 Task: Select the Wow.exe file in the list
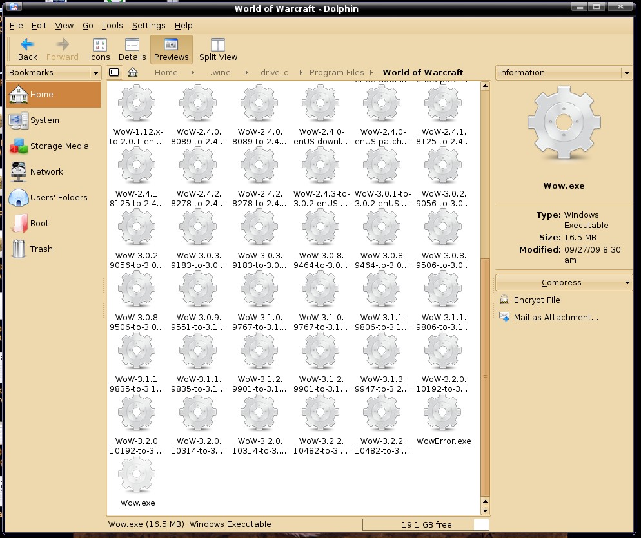(137, 474)
